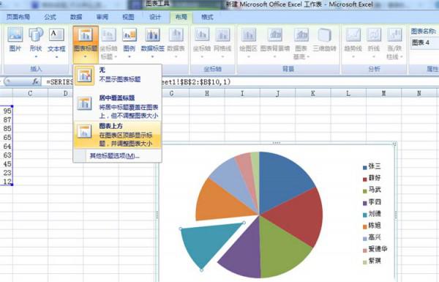Expand the 坐标轴标题 dropdown arrow
The width and height of the screenshot is (439, 282).
115,57
